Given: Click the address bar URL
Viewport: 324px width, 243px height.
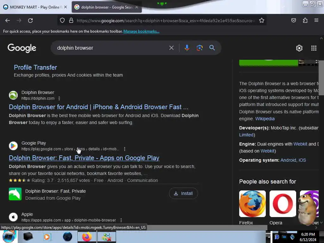Looking at the screenshot, I should click(165, 21).
